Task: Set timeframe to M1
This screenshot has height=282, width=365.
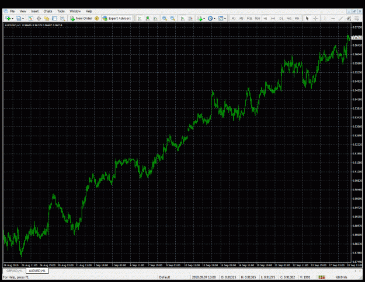Action: [234, 18]
